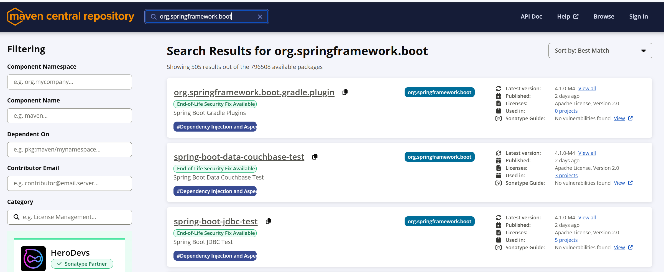
Task: Click End-of-Life badge on jdbc-test card
Action: click(215, 233)
